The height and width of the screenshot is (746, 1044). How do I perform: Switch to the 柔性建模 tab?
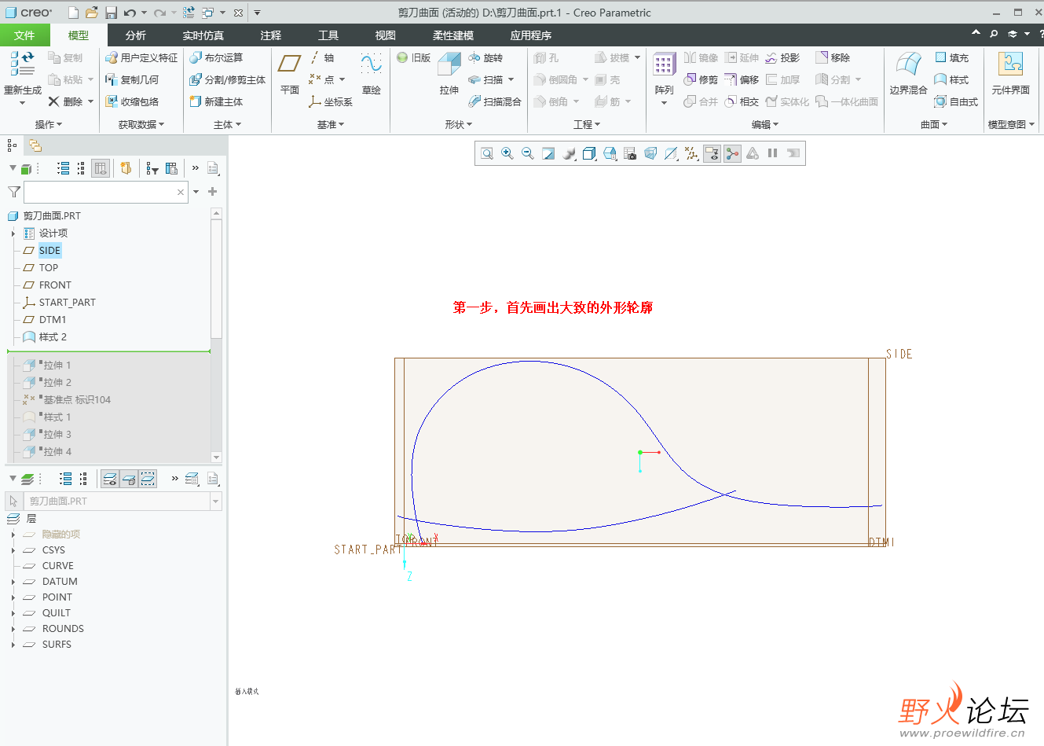(x=453, y=35)
